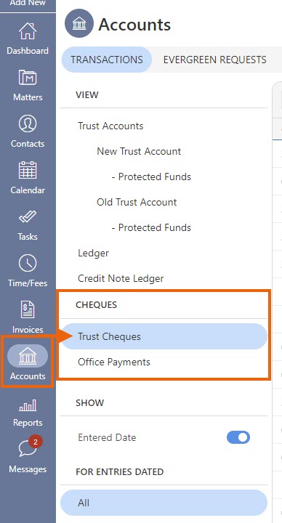Select New Trust Account entry
Image resolution: width=282 pixels, height=523 pixels.
(139, 151)
